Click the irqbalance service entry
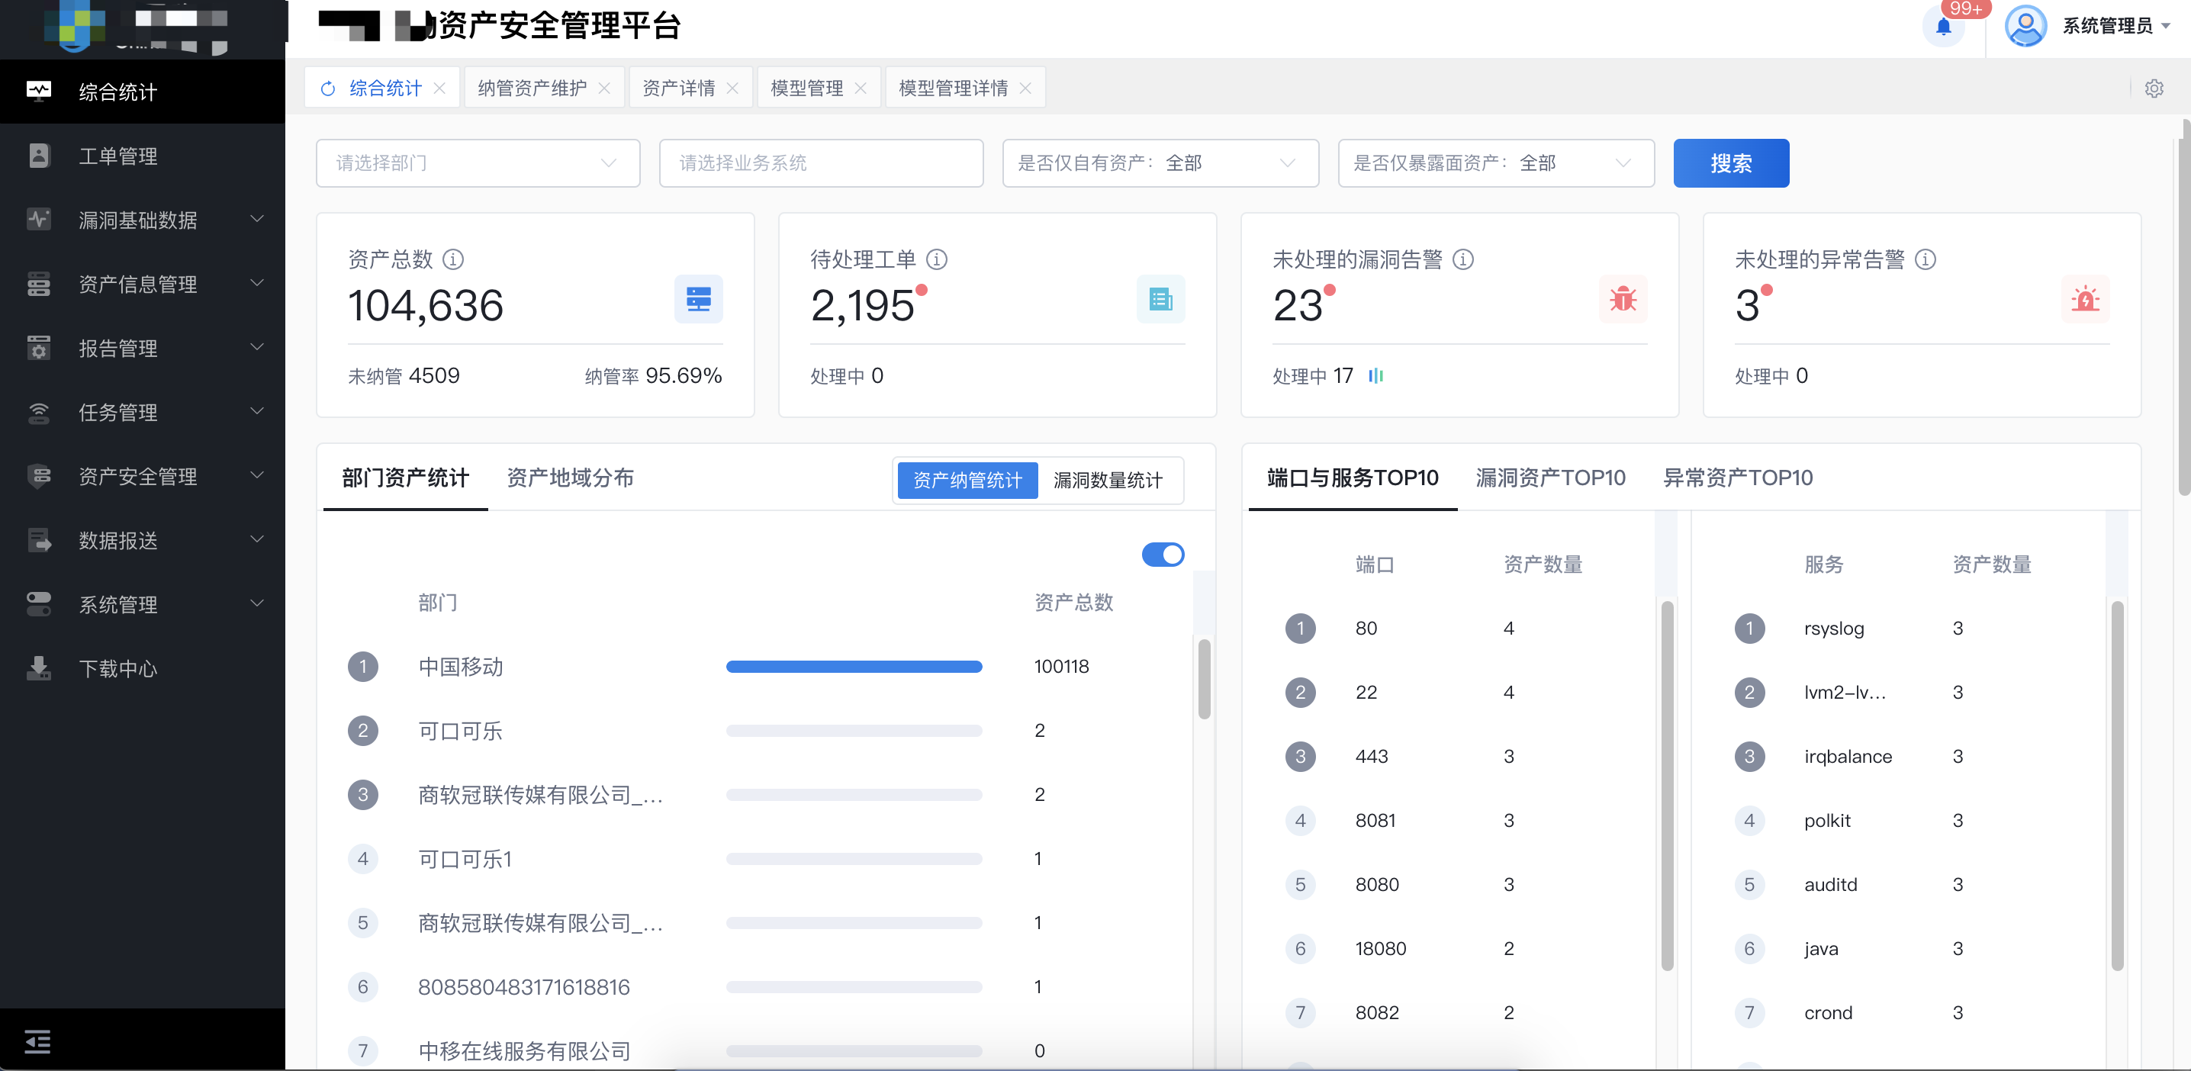The image size is (2191, 1071). (x=1848, y=757)
